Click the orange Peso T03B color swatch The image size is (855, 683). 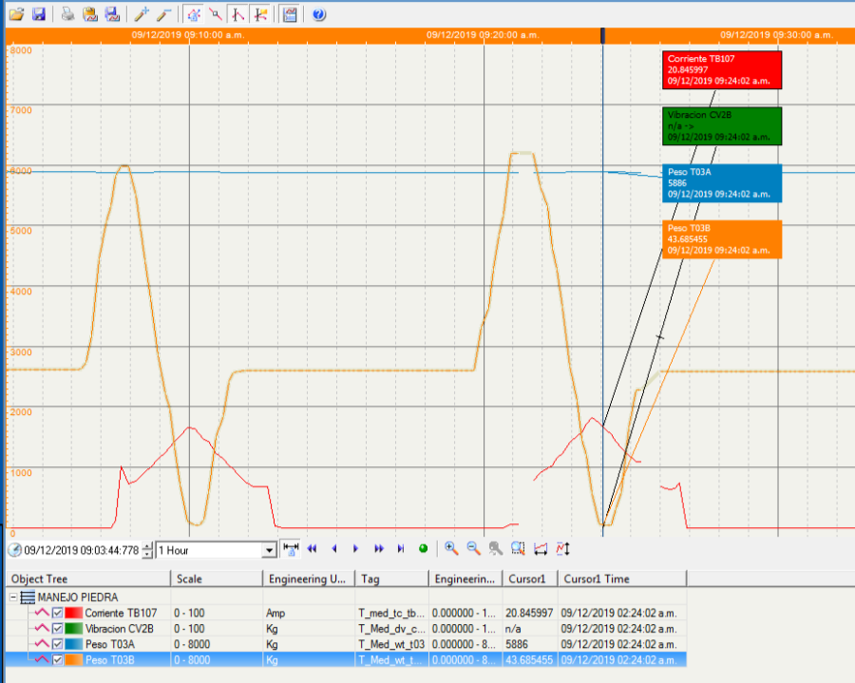tap(74, 658)
